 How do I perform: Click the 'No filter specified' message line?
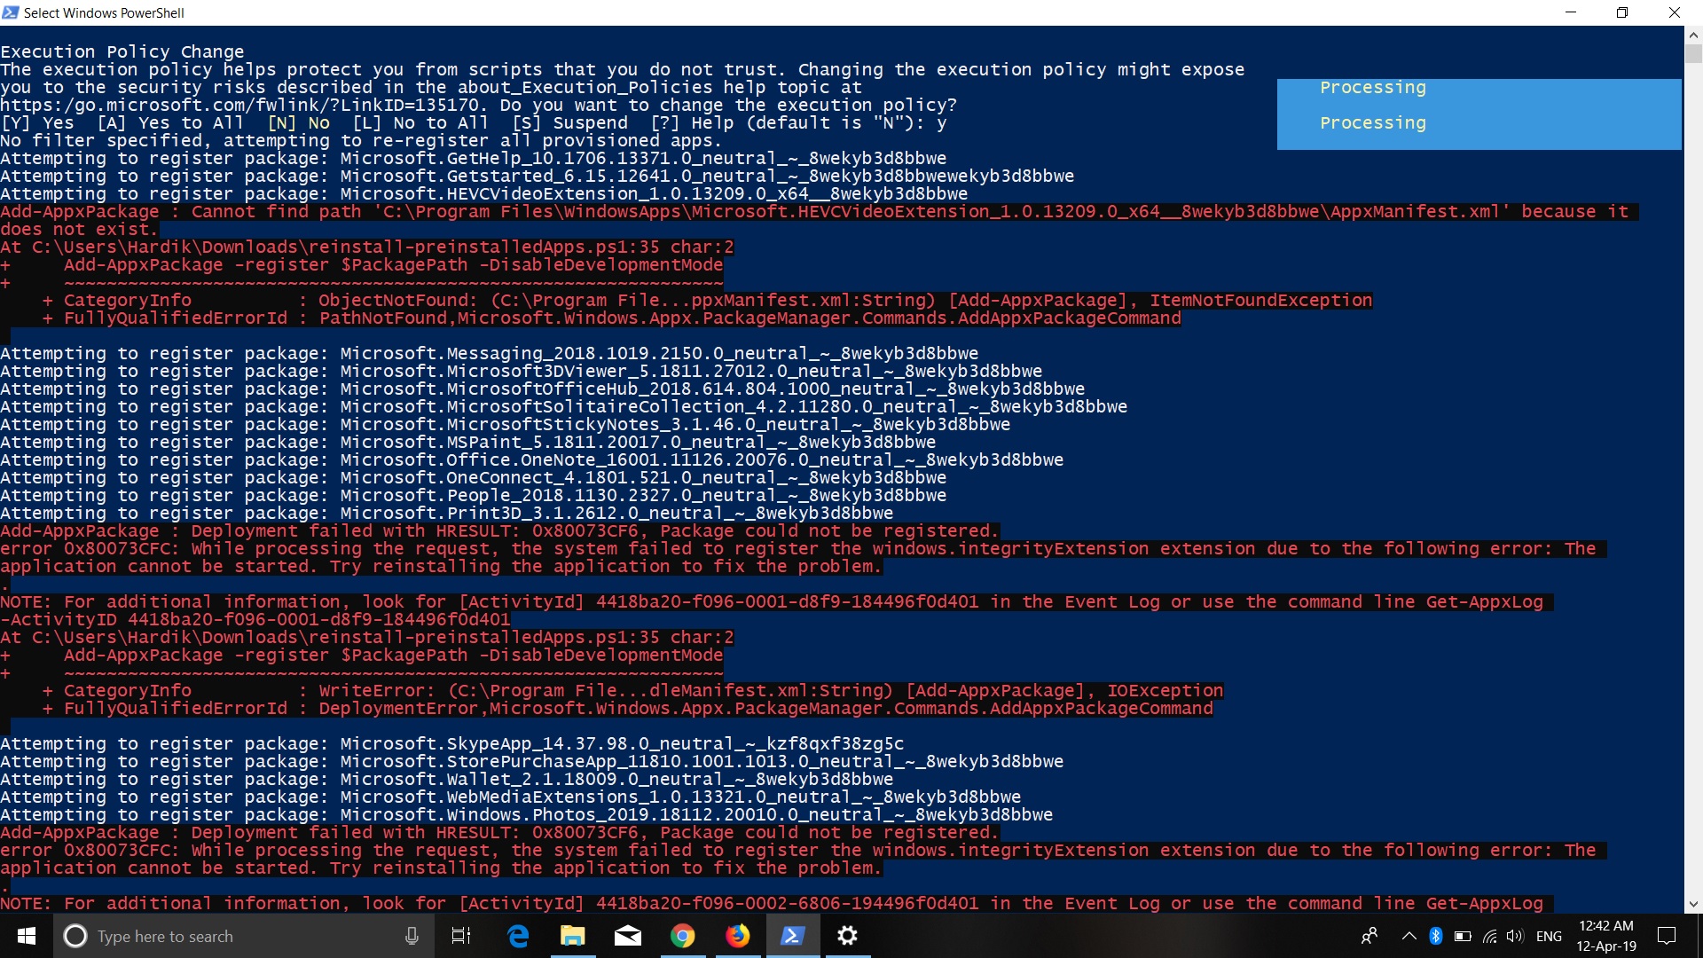(361, 140)
